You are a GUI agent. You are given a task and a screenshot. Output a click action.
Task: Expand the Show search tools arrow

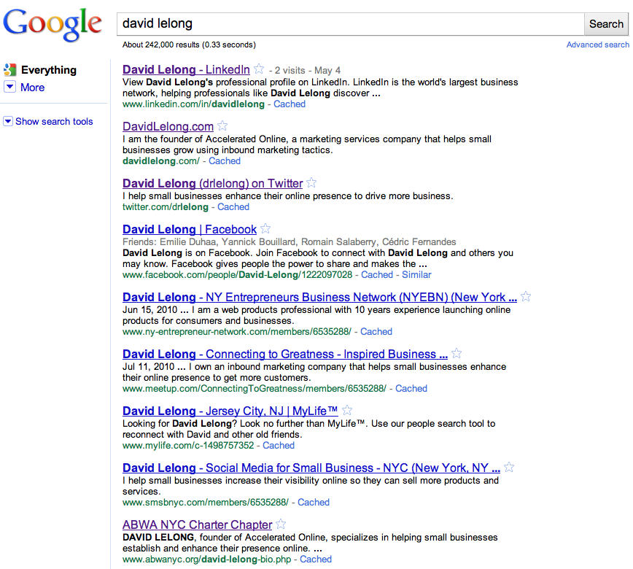[x=8, y=121]
